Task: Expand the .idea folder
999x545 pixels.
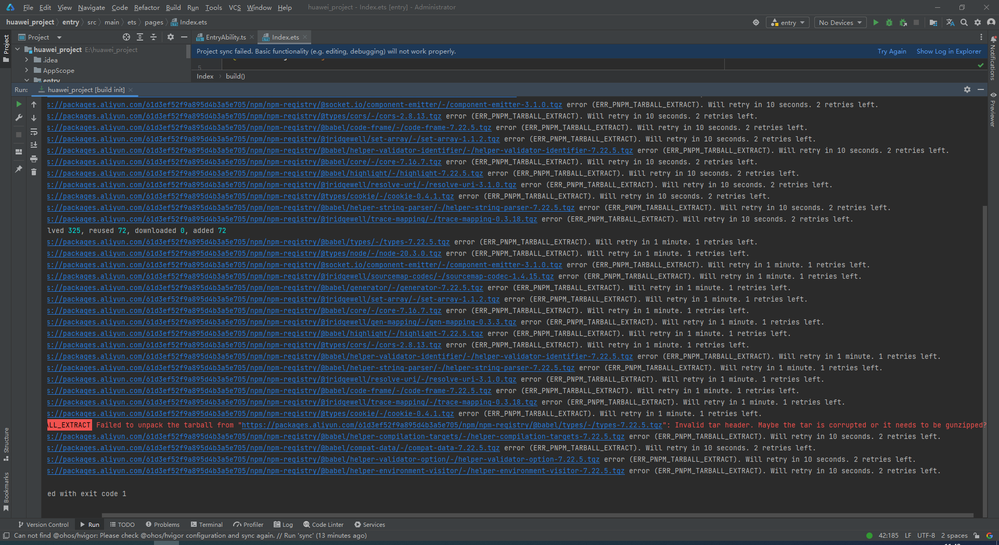Action: (x=27, y=60)
